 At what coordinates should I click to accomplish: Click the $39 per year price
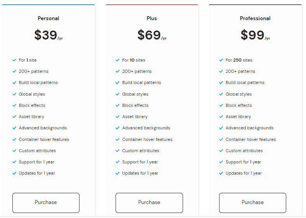(48, 35)
